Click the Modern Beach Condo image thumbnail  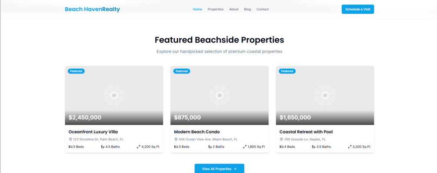pos(219,95)
